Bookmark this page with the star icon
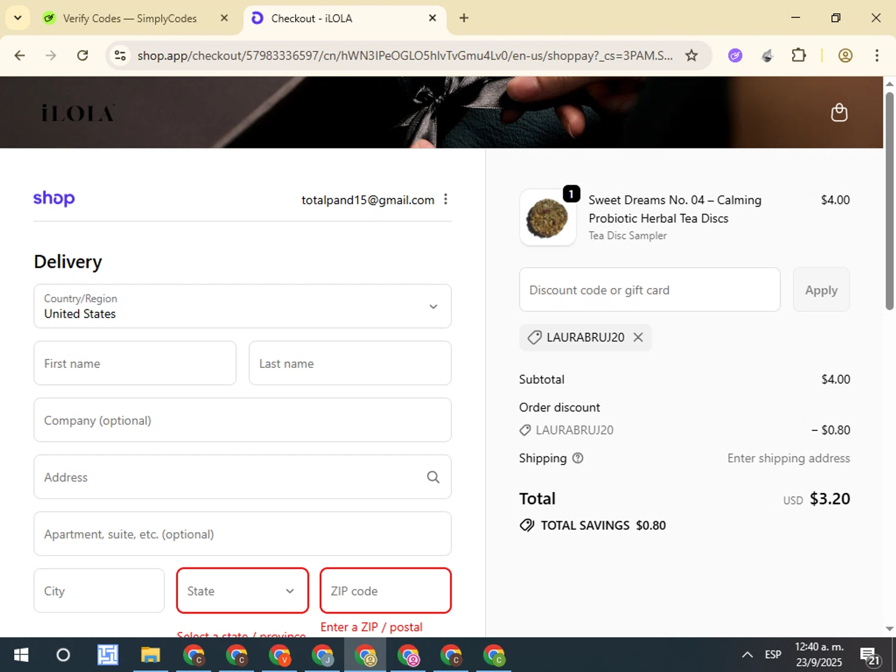Viewport: 896px width, 672px height. (691, 56)
